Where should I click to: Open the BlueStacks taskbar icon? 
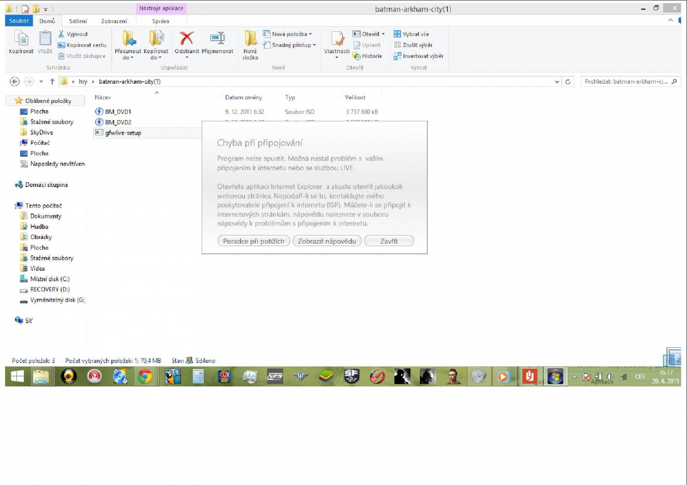pyautogui.click(x=326, y=377)
